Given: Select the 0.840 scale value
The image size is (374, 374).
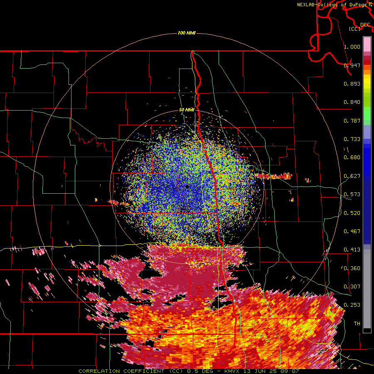Looking at the screenshot, I should pyautogui.click(x=352, y=102).
